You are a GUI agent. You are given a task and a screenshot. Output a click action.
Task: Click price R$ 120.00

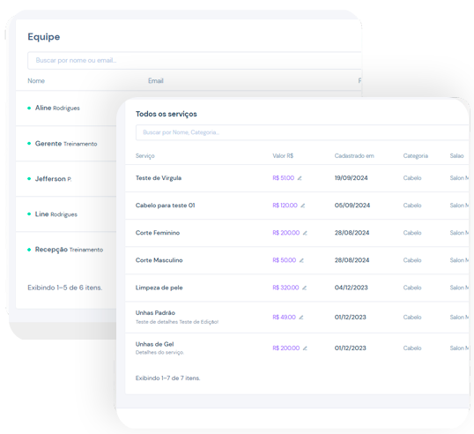[x=285, y=206]
